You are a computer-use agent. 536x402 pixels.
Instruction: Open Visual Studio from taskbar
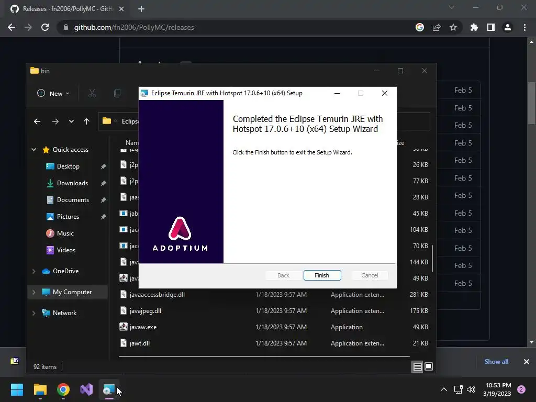86,389
